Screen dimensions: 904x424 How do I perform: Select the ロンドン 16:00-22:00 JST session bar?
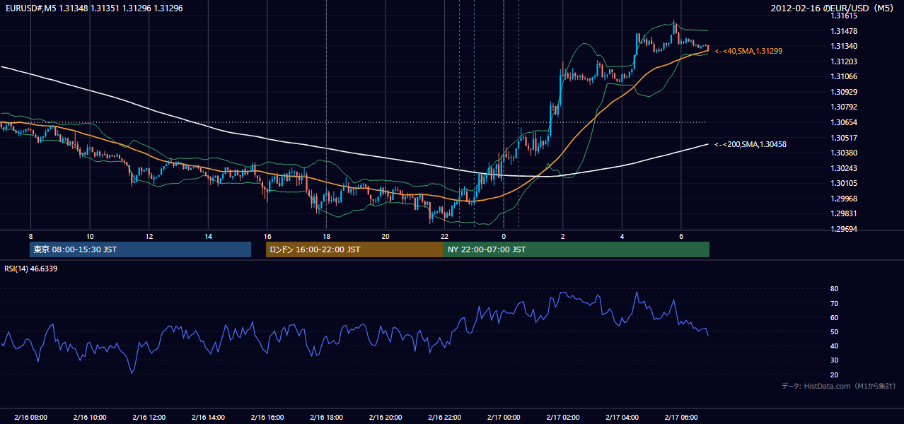click(x=354, y=249)
